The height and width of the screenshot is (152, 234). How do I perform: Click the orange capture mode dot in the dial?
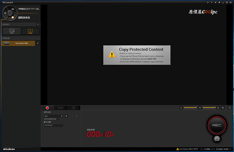coord(13,18)
